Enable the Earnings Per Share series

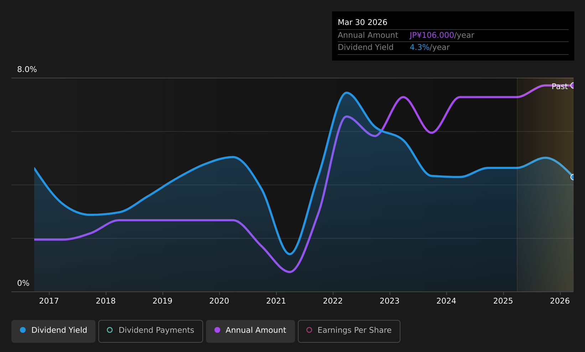click(349, 331)
